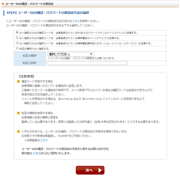
Task: Click the '確認コードを発行する場合' bullet heading
Action: point(37,81)
